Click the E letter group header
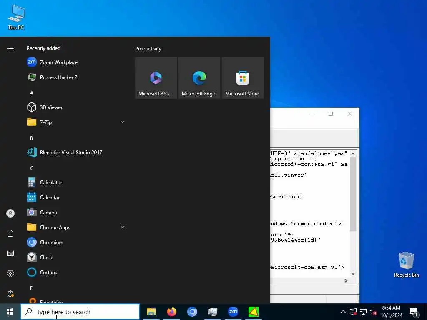Viewport: 427px width, 320px height. (31, 288)
